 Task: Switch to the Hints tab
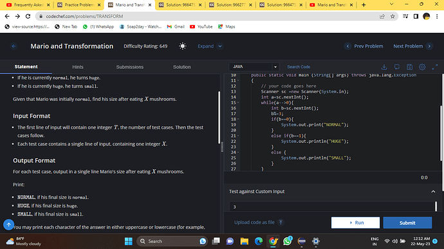[x=78, y=67]
